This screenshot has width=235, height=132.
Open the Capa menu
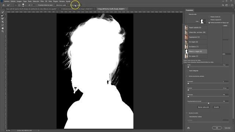25,1
